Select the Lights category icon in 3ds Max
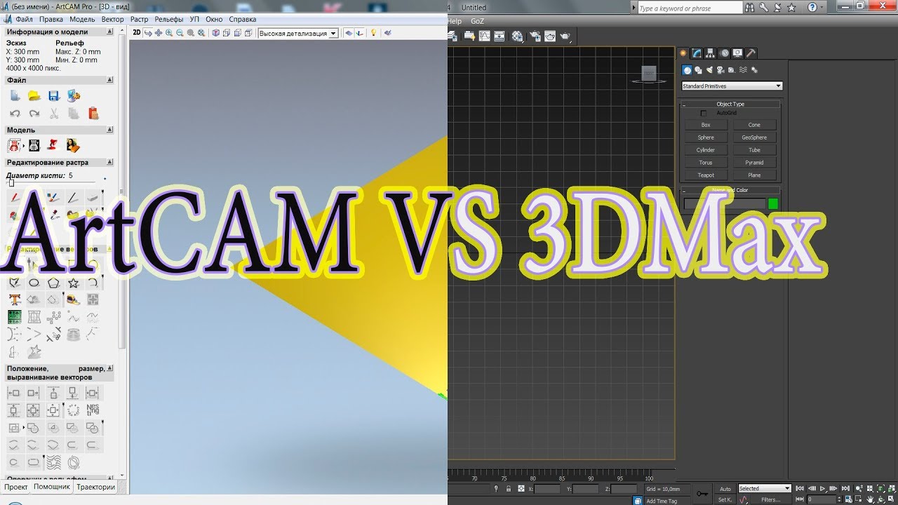Image resolution: width=898 pixels, height=505 pixels. (710, 70)
